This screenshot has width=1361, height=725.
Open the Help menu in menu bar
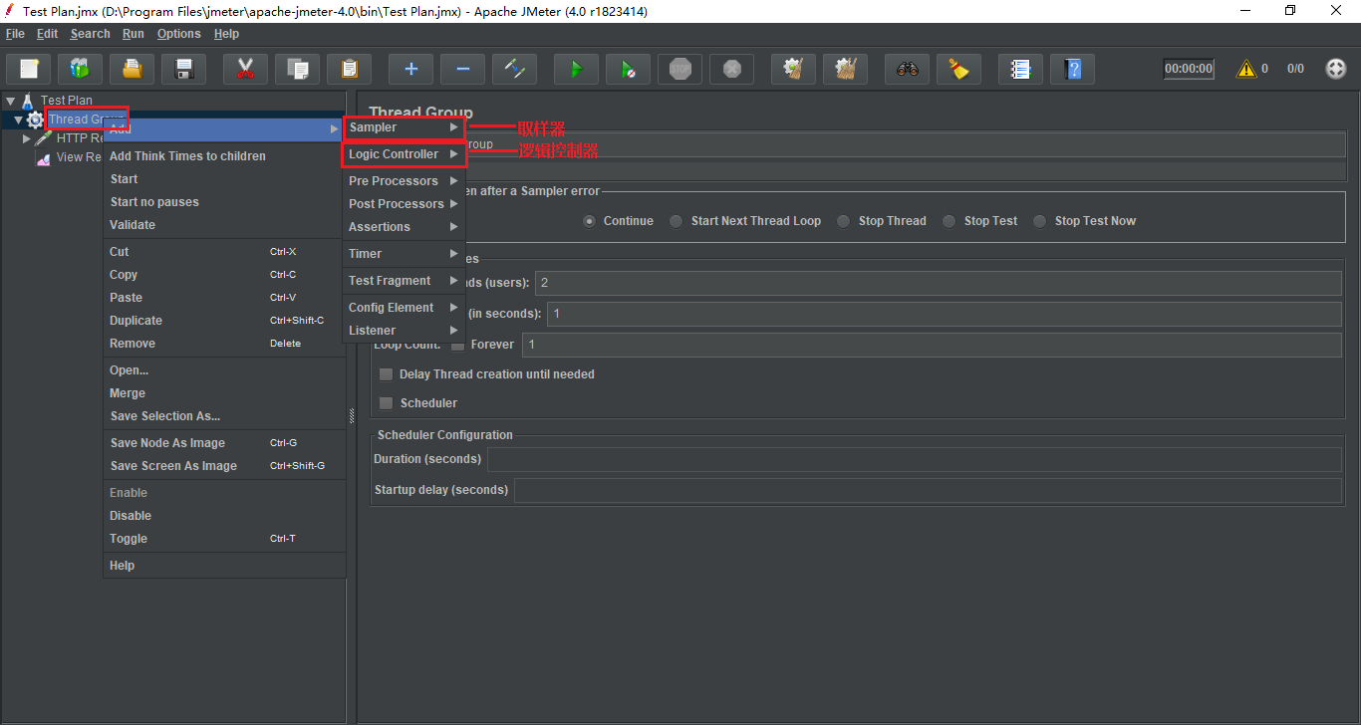point(227,34)
